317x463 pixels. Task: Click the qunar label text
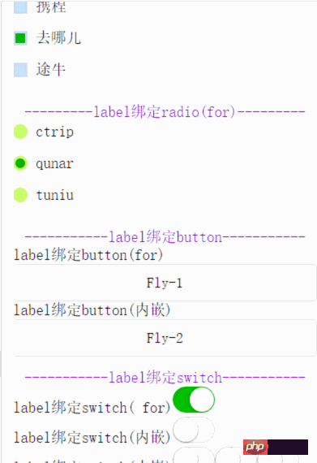click(x=55, y=163)
